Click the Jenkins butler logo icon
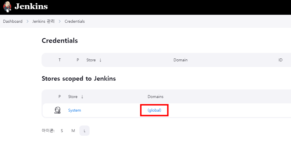291x165 pixels. coord(7,7)
